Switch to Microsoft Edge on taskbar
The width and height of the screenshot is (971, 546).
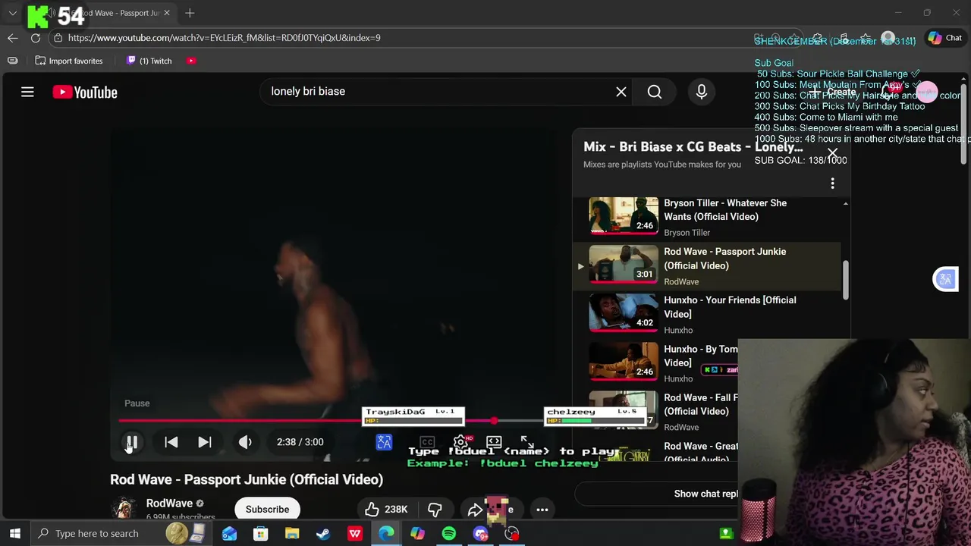tap(386, 534)
